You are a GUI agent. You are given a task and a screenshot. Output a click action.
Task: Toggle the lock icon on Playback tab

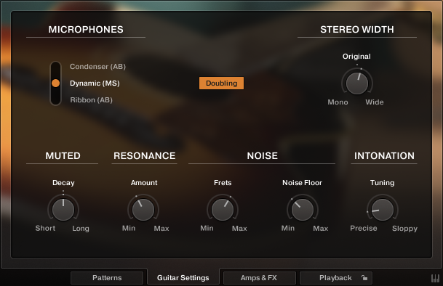pyautogui.click(x=364, y=278)
